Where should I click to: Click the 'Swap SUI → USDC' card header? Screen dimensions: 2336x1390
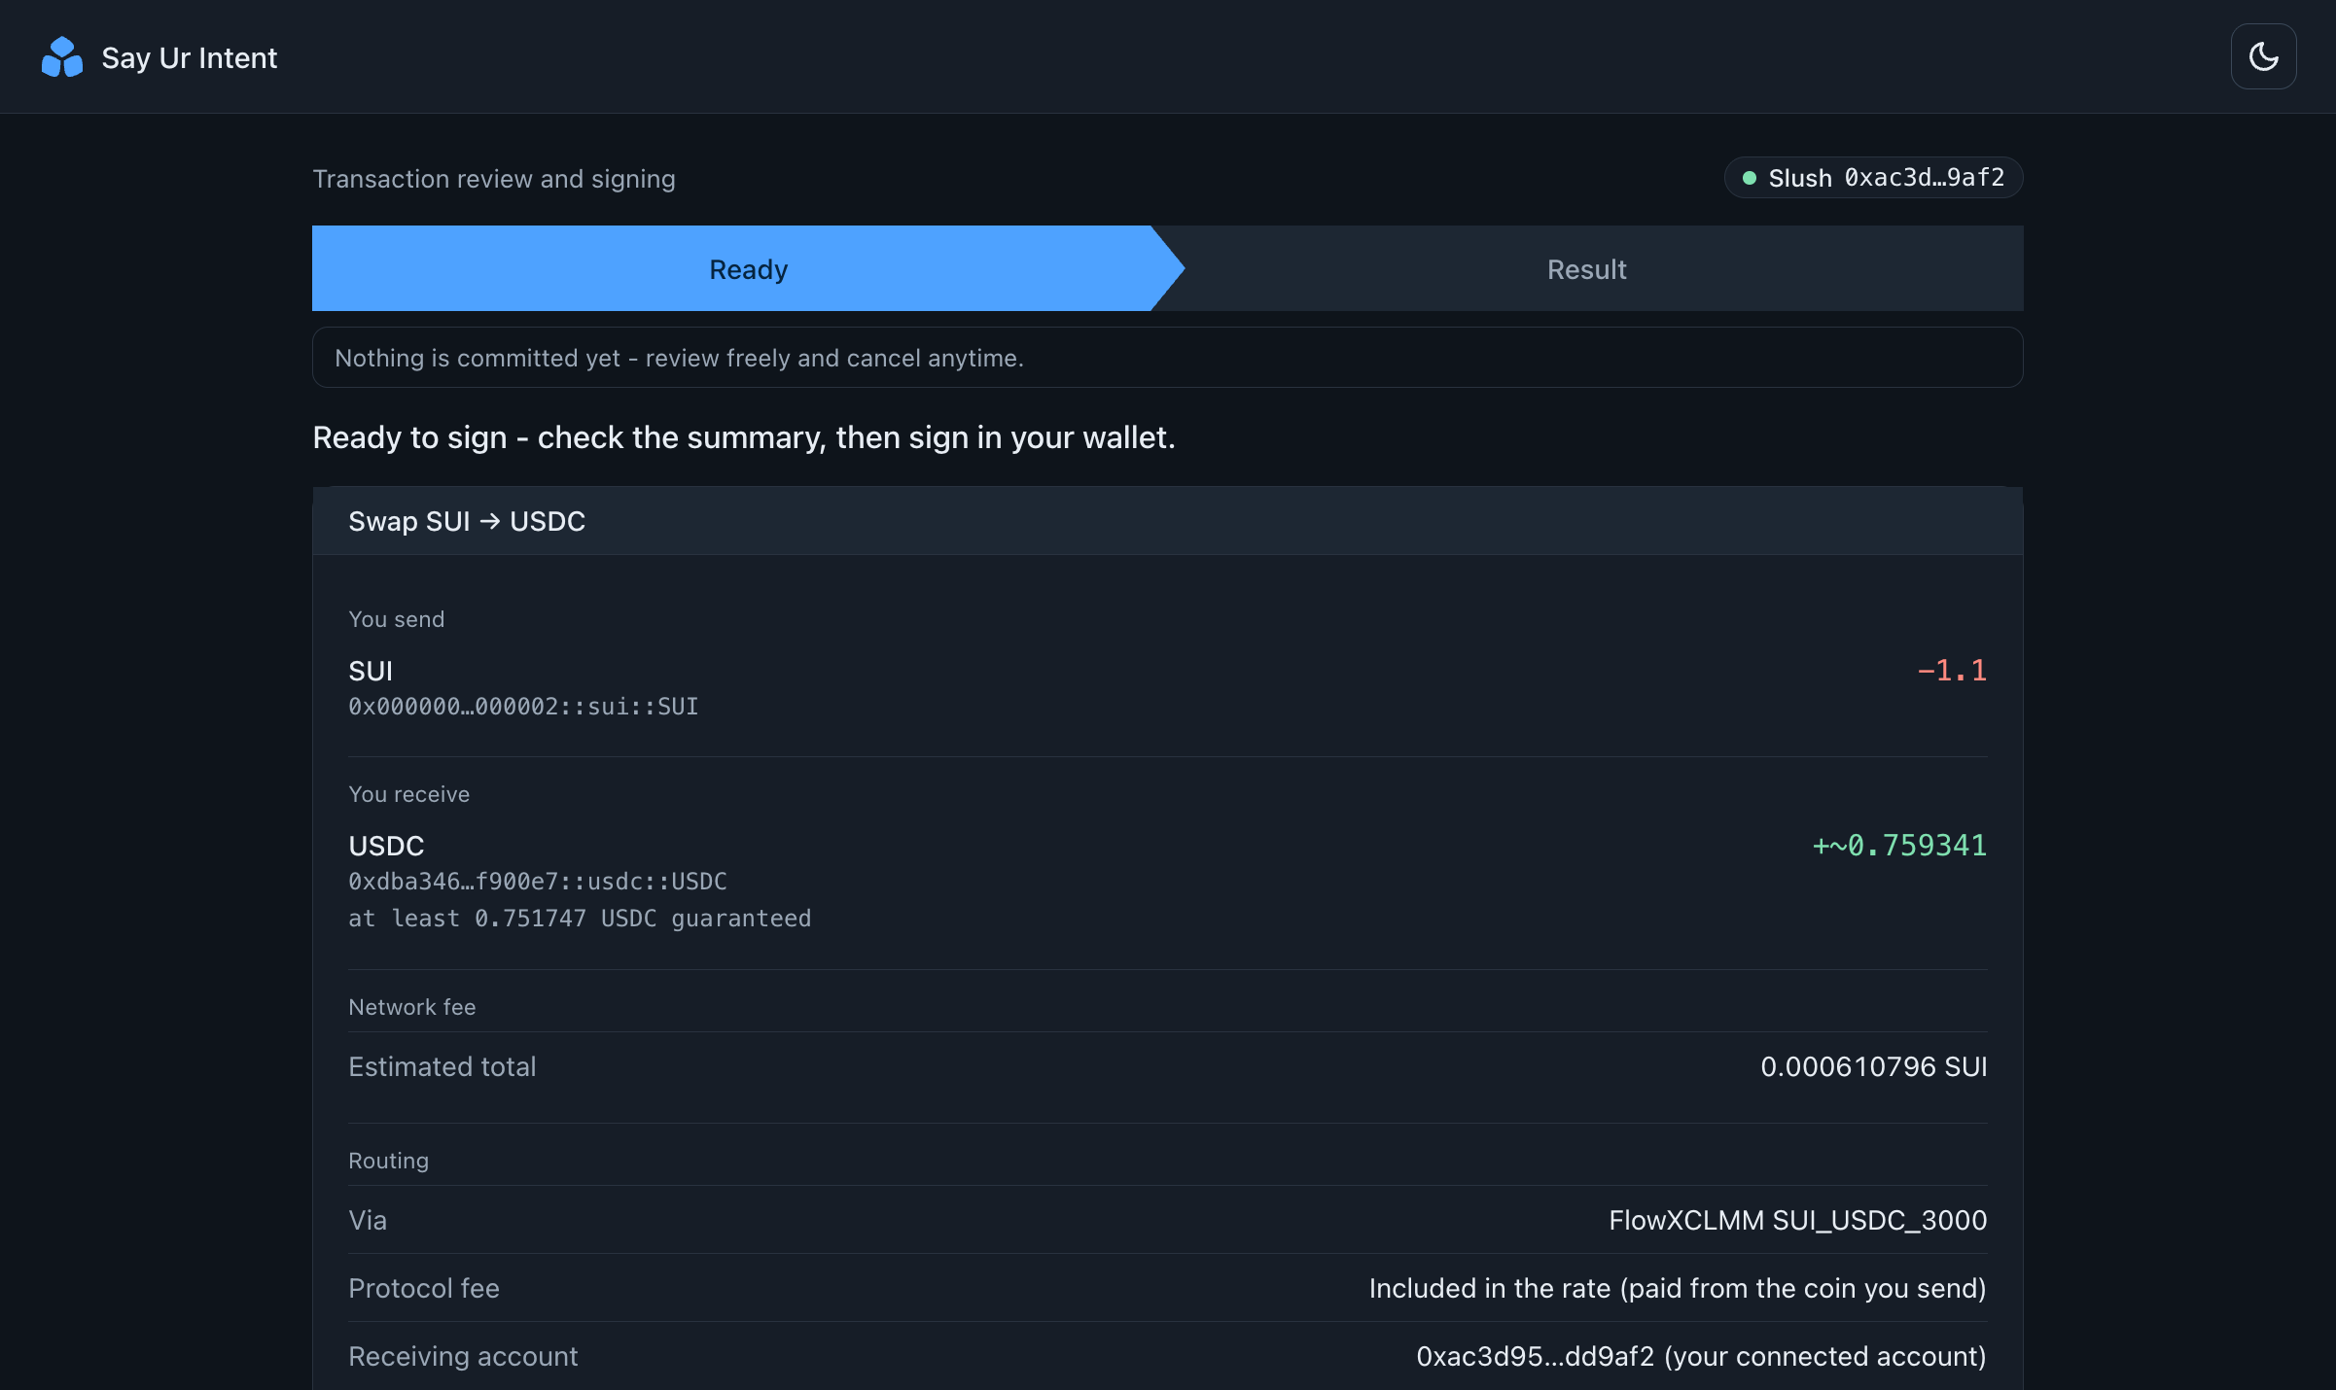point(1167,521)
